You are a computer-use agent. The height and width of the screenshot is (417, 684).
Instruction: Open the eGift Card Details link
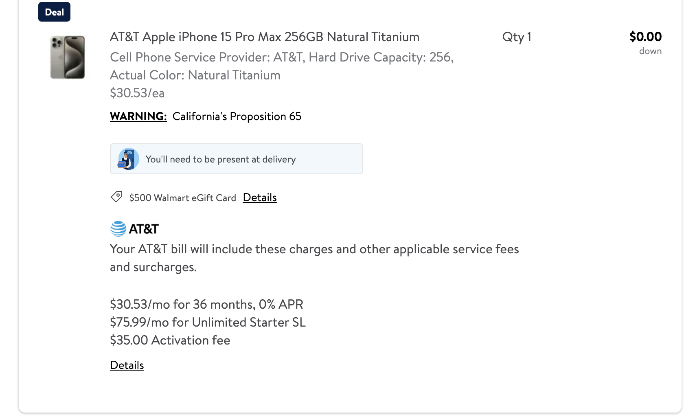[260, 198]
